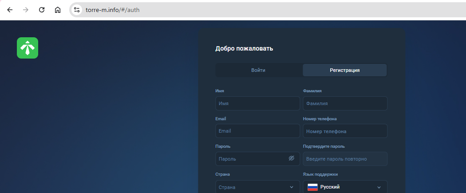Click the Язык поддержки label
The image size is (466, 193).
coord(320,174)
